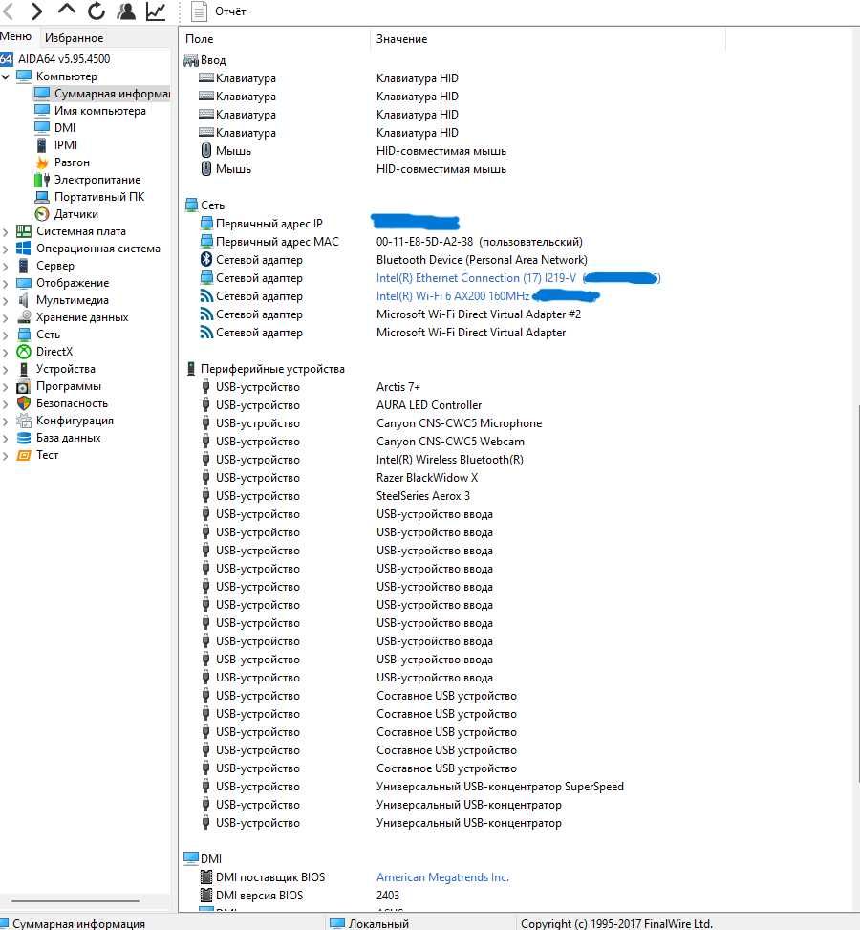Screen dimensions: 860x930
Task: Expand the Мультимедиа node
Action: [x=6, y=301]
